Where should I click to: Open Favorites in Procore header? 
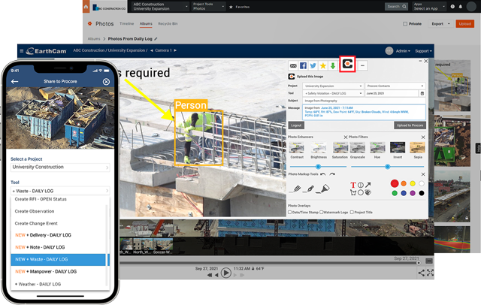click(x=240, y=7)
